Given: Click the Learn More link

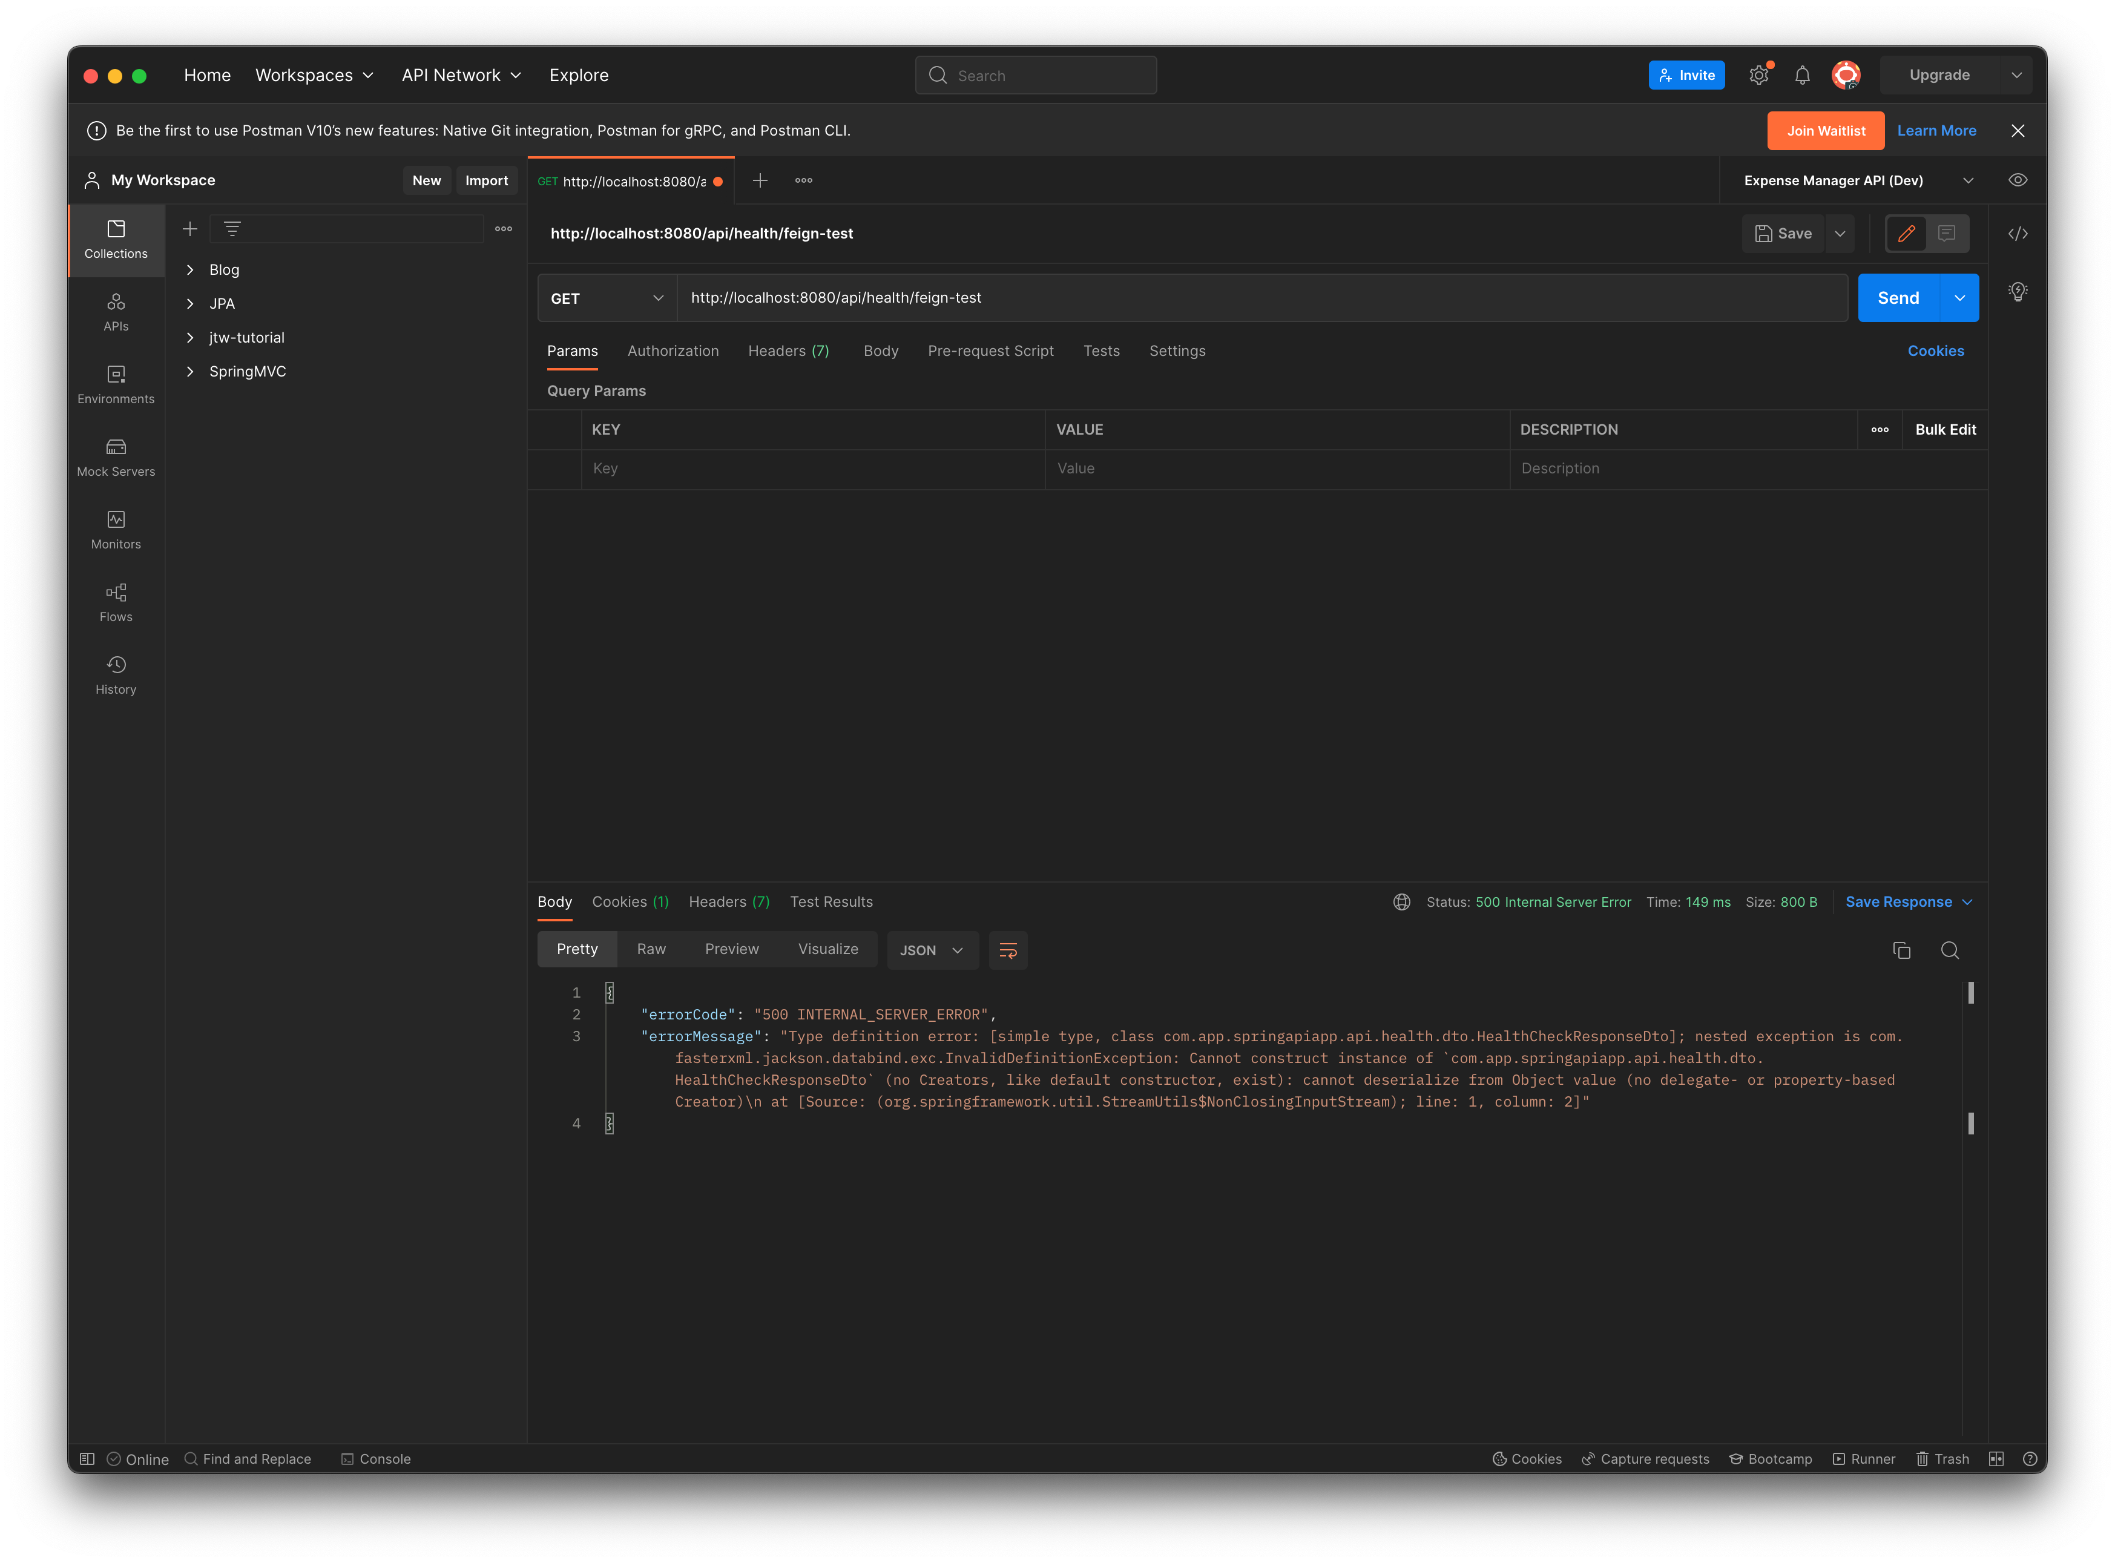Looking at the screenshot, I should click(x=1936, y=131).
